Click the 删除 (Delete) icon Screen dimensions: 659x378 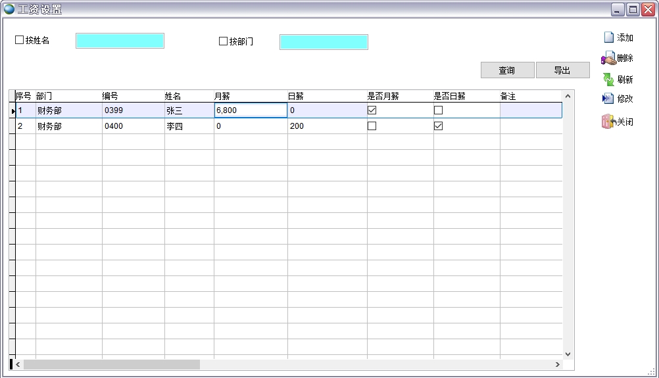608,59
